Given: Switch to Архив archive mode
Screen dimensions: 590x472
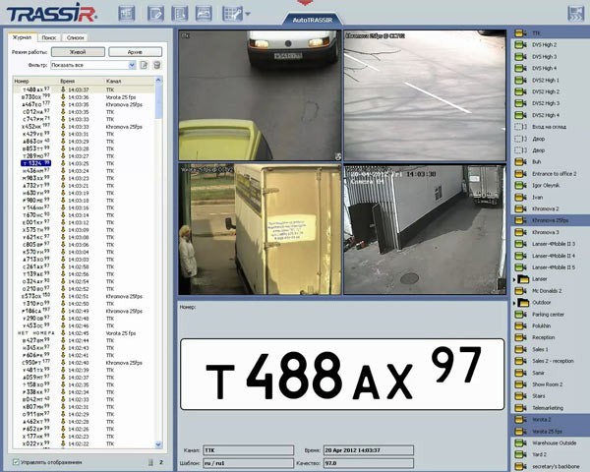Looking at the screenshot, I should pyautogui.click(x=135, y=51).
